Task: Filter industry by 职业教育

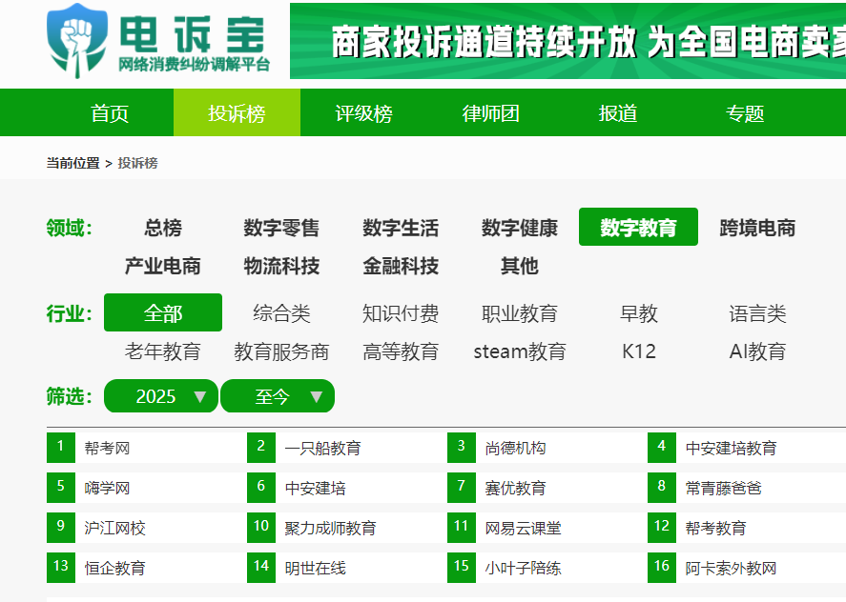Action: [x=520, y=313]
